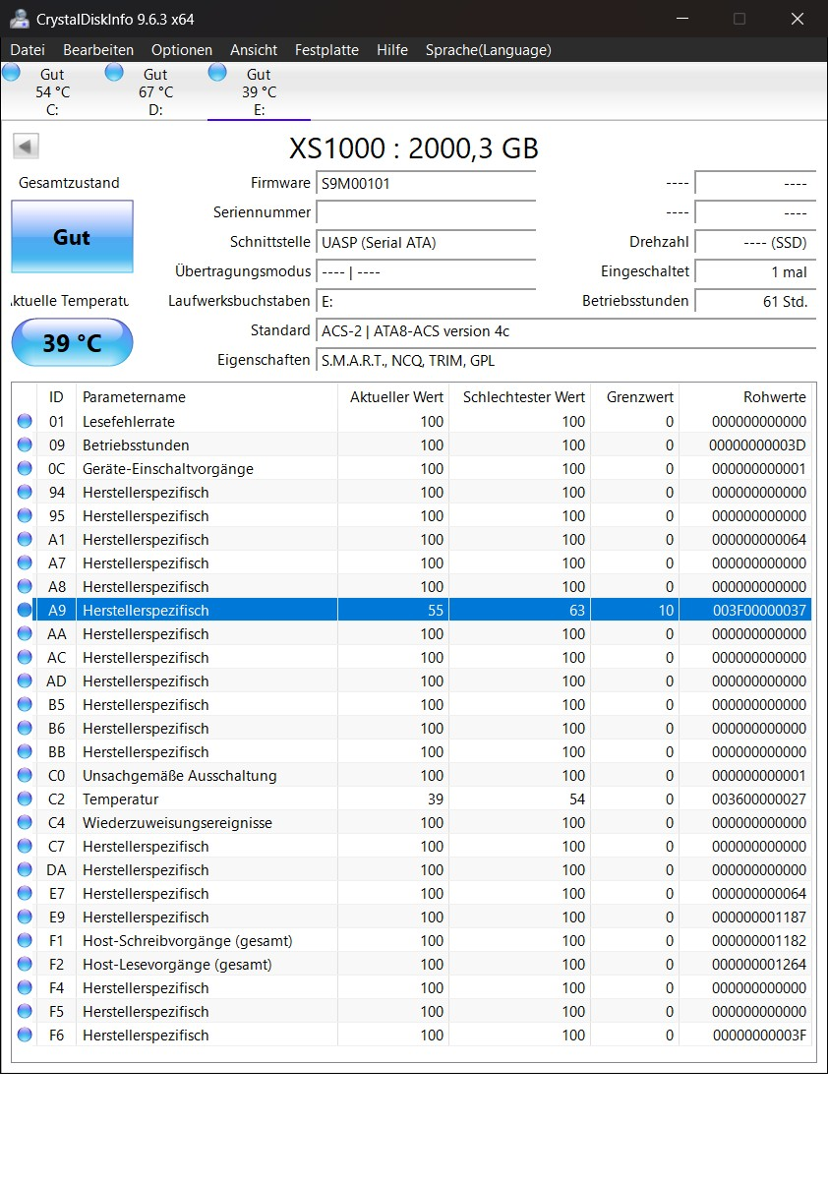
Task: Click the status orb for ID F1 row
Action: coord(25,941)
